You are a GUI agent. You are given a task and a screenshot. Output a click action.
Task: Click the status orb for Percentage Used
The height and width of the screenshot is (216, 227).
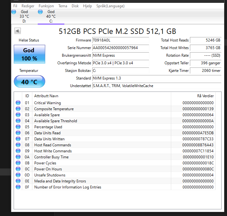pyautogui.click(x=18, y=127)
